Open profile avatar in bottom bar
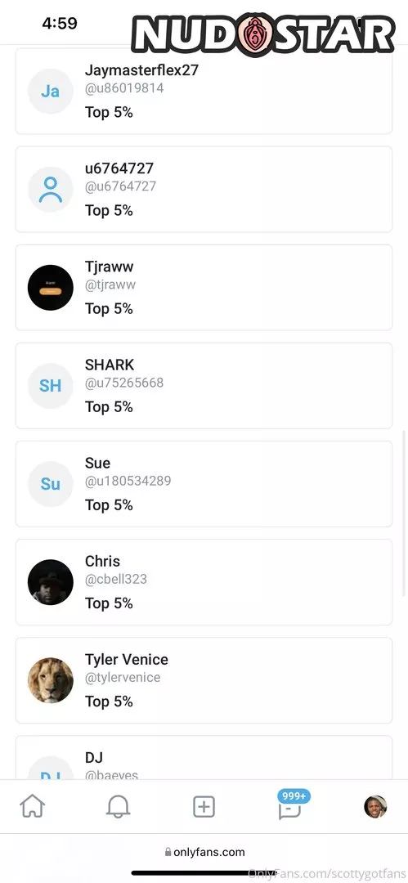The image size is (408, 883). (x=375, y=806)
